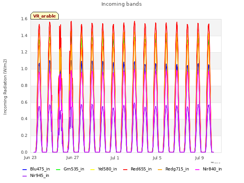244x183 pixels.
Task: Click the Yel580_in yellow legend swatch
Action: pos(92,169)
